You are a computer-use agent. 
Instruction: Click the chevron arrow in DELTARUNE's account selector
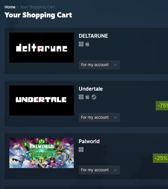click(115, 65)
